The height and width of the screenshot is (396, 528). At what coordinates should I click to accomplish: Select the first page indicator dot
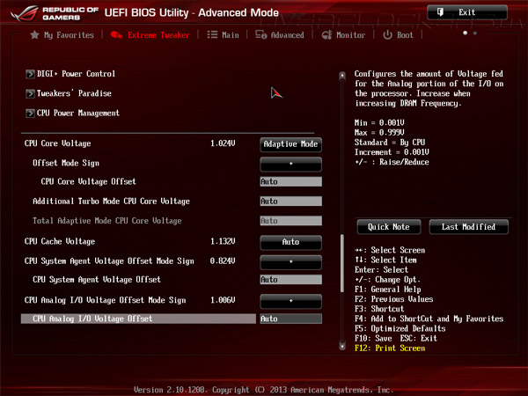pos(465,33)
